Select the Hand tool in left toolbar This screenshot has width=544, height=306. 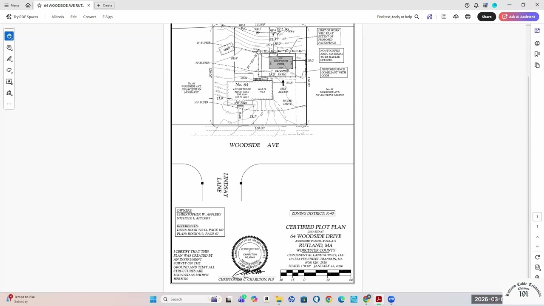click(9, 36)
